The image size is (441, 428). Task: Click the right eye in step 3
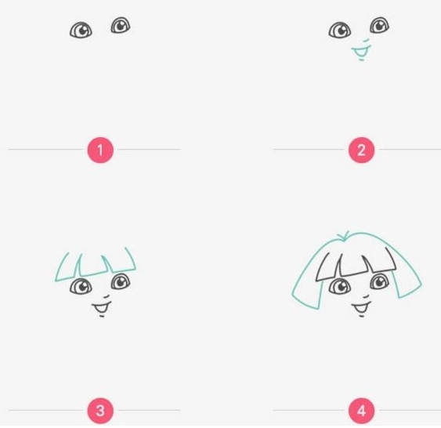pyautogui.click(x=121, y=281)
